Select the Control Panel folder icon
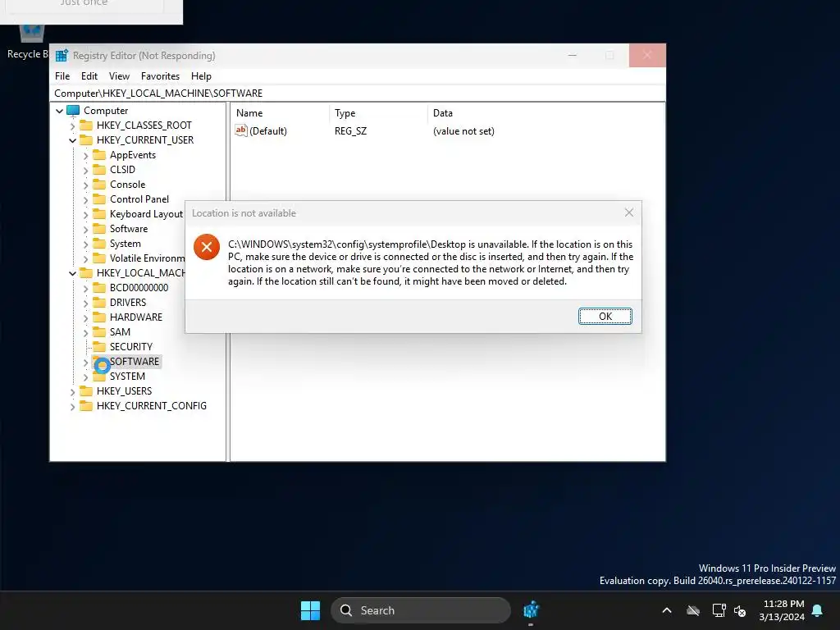The height and width of the screenshot is (630, 840). 99,199
